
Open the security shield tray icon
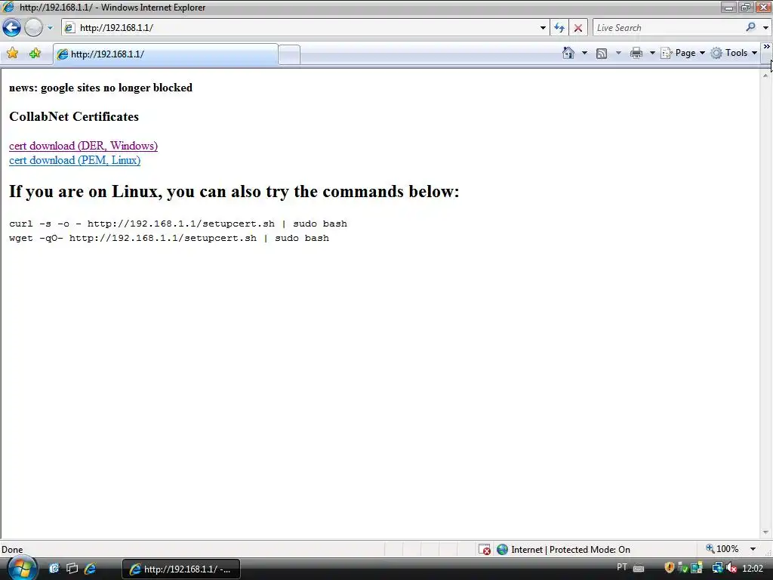[x=669, y=568]
